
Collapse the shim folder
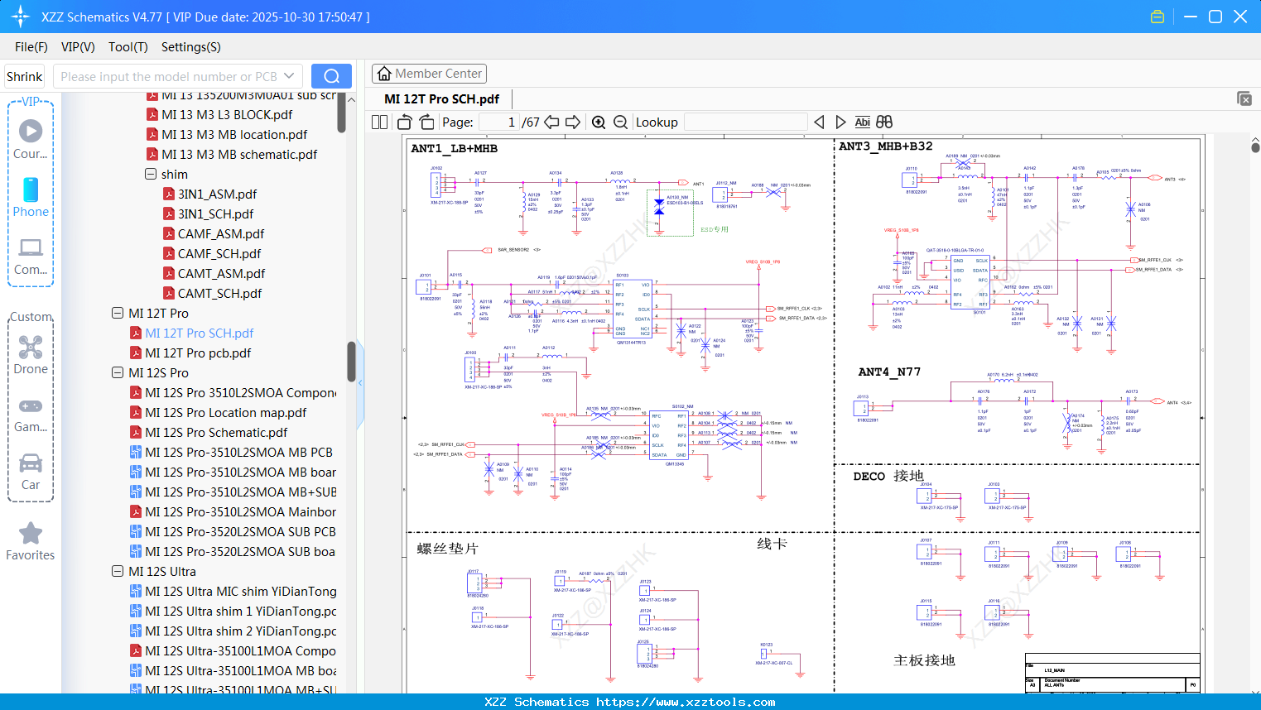pyautogui.click(x=151, y=175)
